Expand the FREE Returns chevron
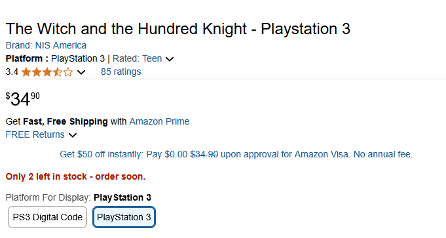The height and width of the screenshot is (238, 446). pos(73,135)
